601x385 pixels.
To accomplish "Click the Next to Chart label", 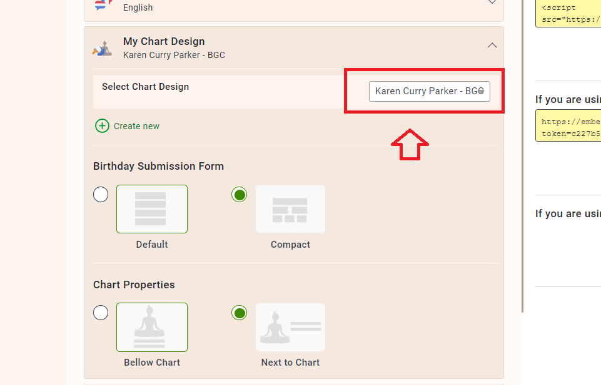I will (291, 363).
